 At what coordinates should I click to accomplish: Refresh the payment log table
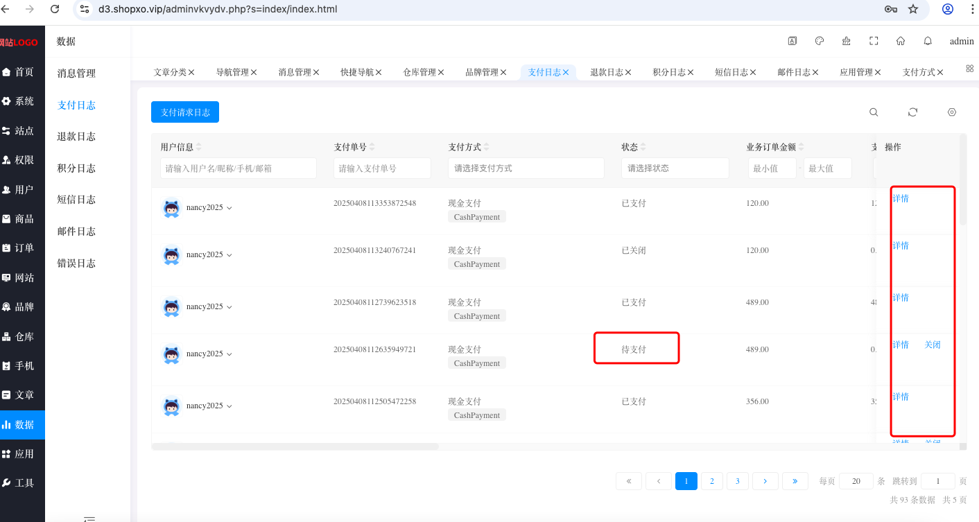pos(912,112)
